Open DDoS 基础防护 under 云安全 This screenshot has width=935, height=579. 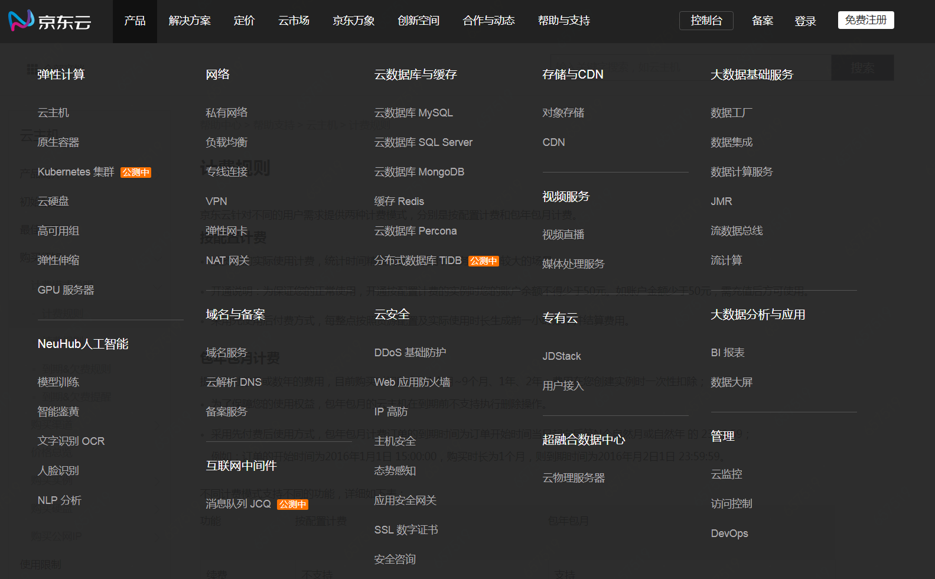pos(410,353)
